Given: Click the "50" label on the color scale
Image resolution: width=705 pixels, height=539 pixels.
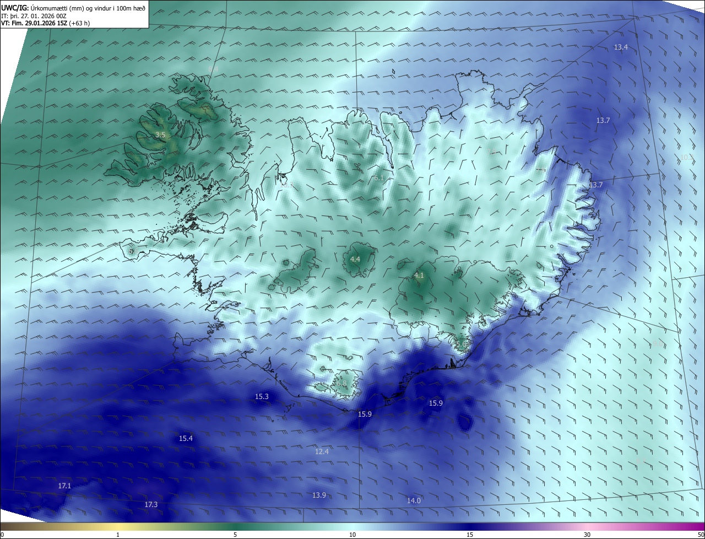Looking at the screenshot, I should pos(701,535).
